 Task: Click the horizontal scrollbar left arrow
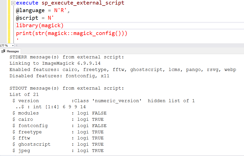(17, 46)
